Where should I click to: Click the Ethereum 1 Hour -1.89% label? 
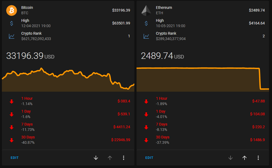(162, 101)
